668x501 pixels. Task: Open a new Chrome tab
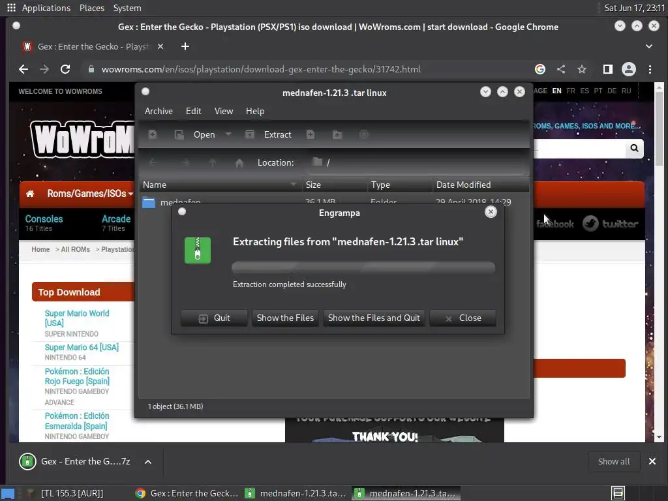[185, 46]
